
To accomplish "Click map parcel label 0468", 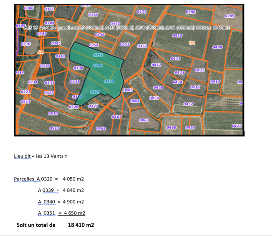I will point(101,128).
